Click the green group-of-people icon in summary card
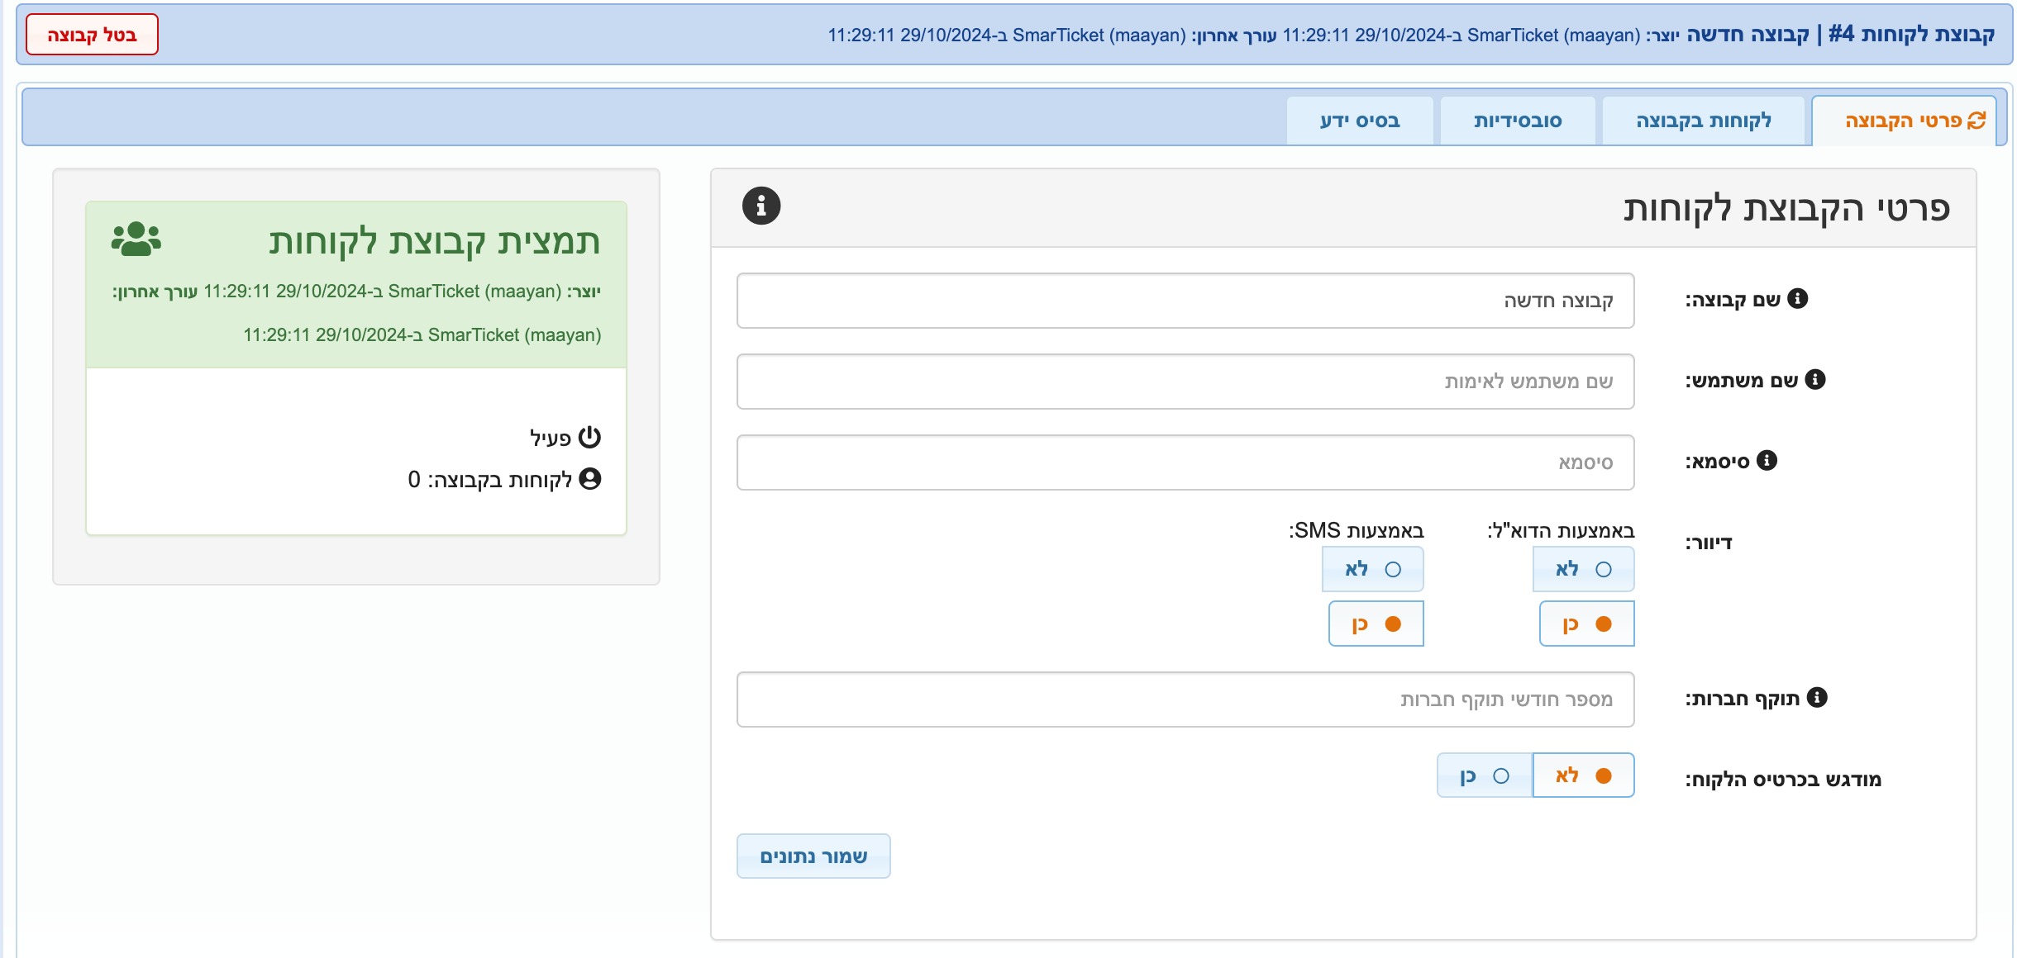 click(x=136, y=239)
